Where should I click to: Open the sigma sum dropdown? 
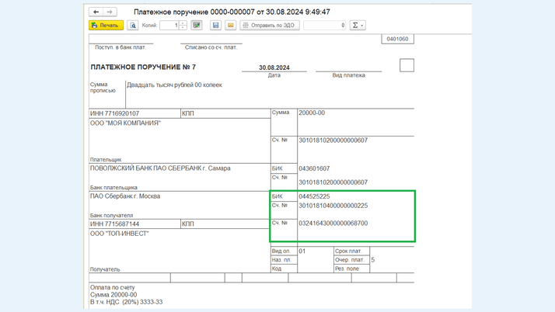pyautogui.click(x=358, y=25)
